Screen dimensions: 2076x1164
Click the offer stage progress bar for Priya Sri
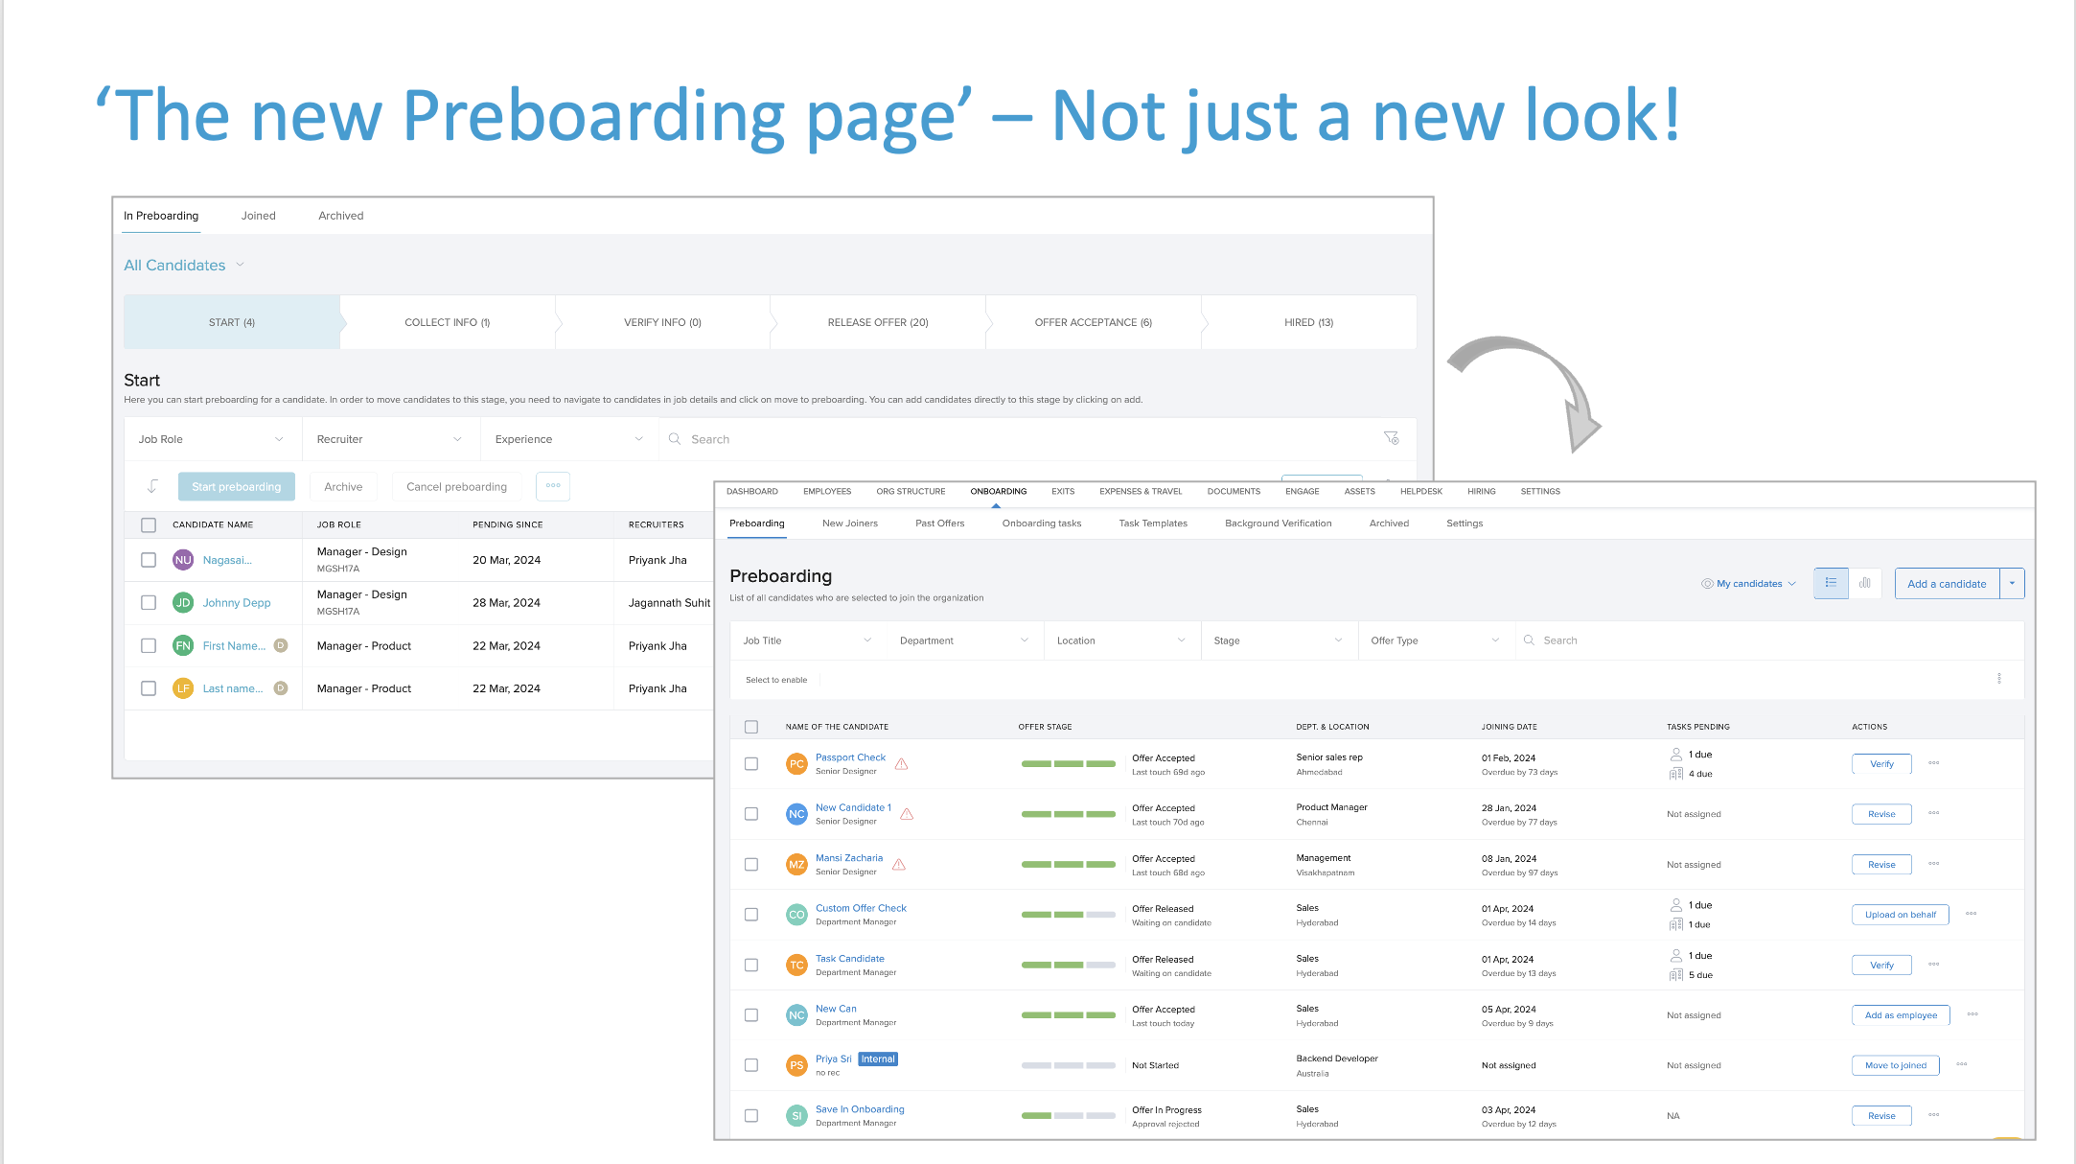[1068, 1065]
